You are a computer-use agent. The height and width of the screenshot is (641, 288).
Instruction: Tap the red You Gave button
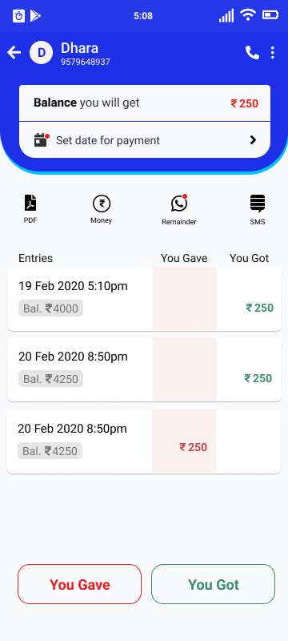tap(79, 584)
